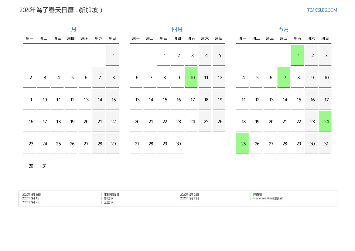
Task: Select 劳动节 holiday label in legend
Action: point(108,198)
